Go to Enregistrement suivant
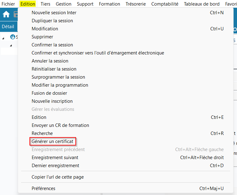237x195 pixels. pos(55,158)
